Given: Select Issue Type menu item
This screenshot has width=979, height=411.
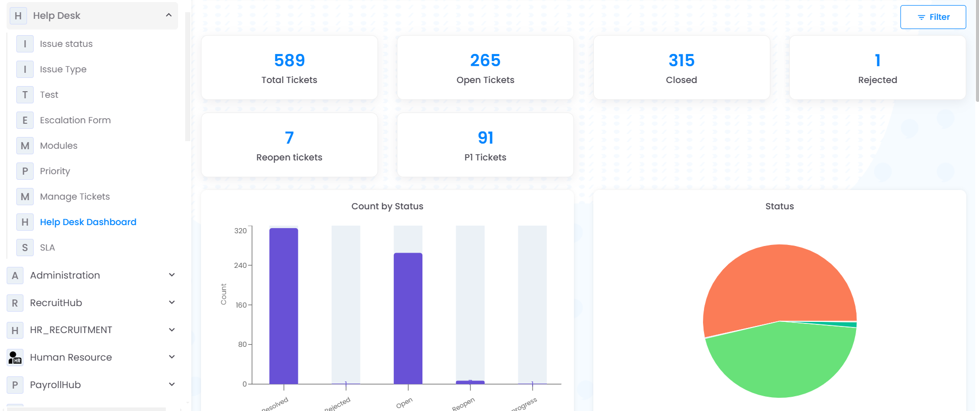Looking at the screenshot, I should [63, 69].
